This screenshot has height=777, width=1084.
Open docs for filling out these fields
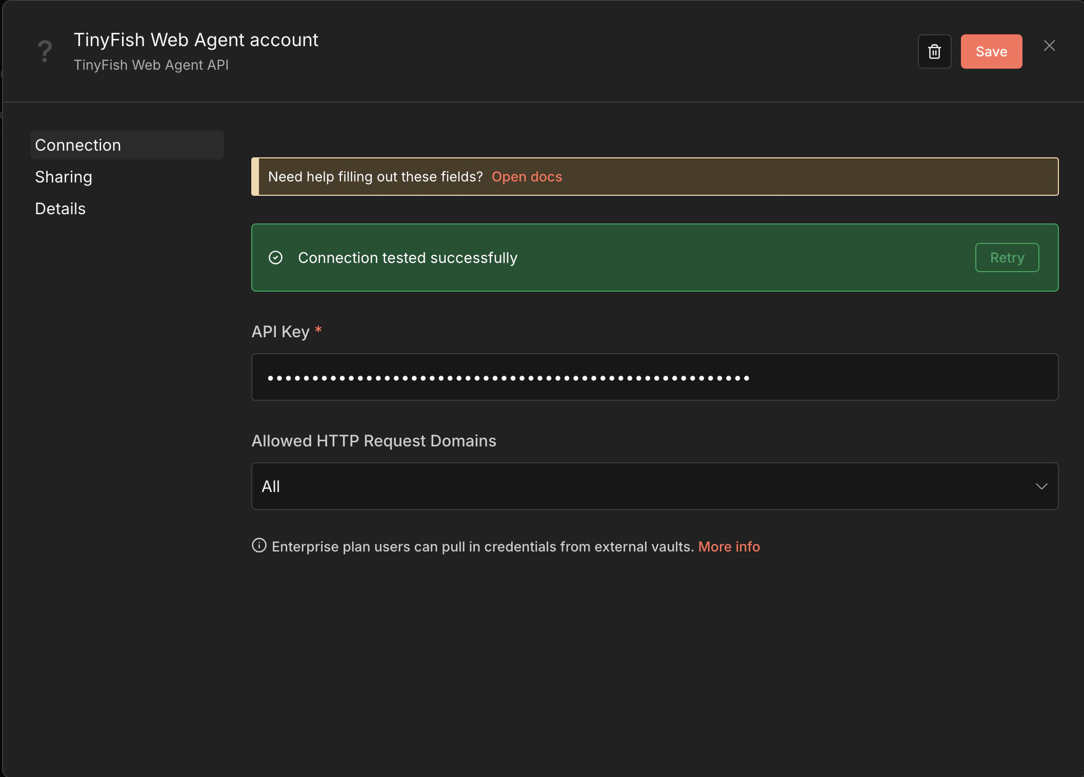click(x=527, y=176)
